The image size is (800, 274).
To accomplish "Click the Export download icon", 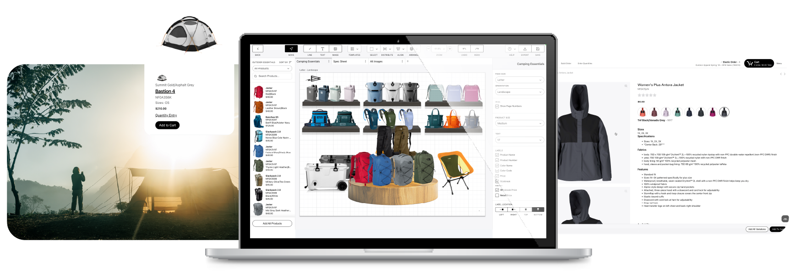I will tap(525, 49).
